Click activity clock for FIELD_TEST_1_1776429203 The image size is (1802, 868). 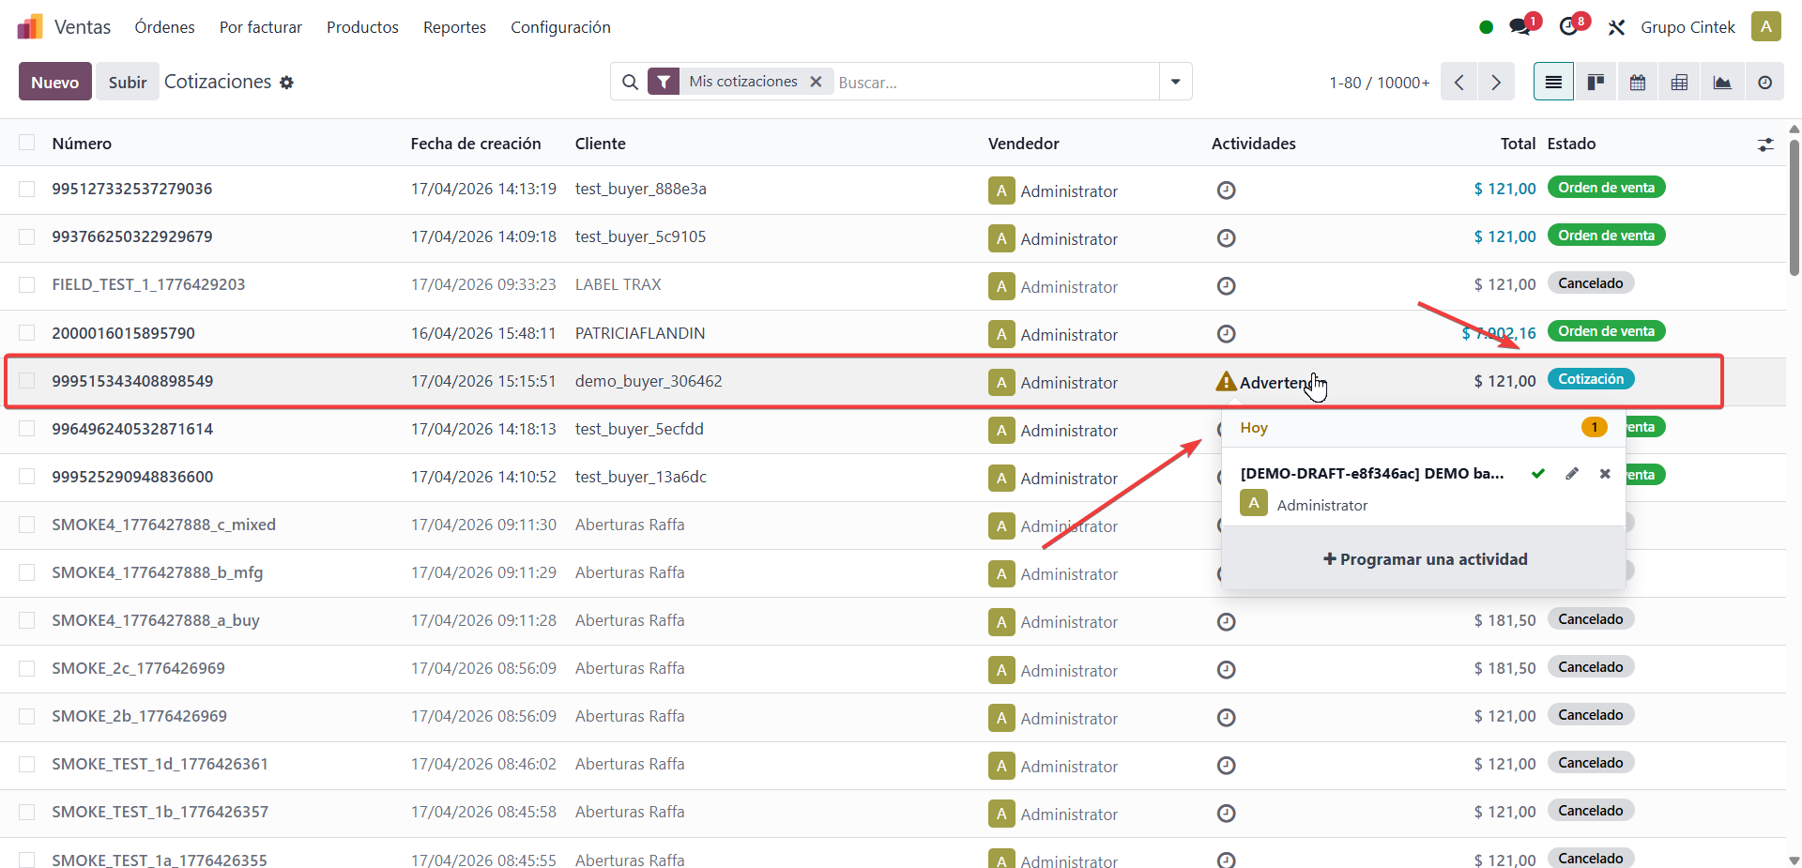pyautogui.click(x=1226, y=286)
